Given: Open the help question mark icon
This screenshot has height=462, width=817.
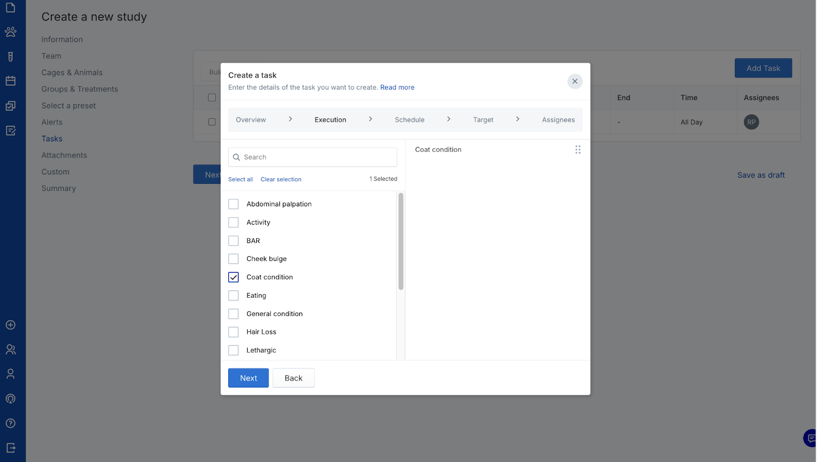Looking at the screenshot, I should [10, 423].
